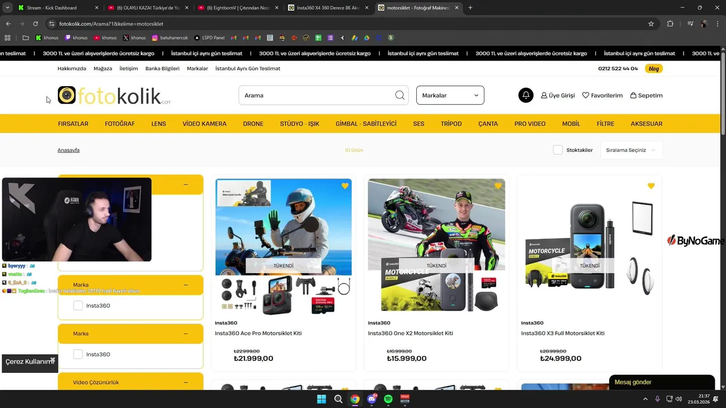Open the GİMBAL - SABİTLEYİCİ menu

click(366, 124)
